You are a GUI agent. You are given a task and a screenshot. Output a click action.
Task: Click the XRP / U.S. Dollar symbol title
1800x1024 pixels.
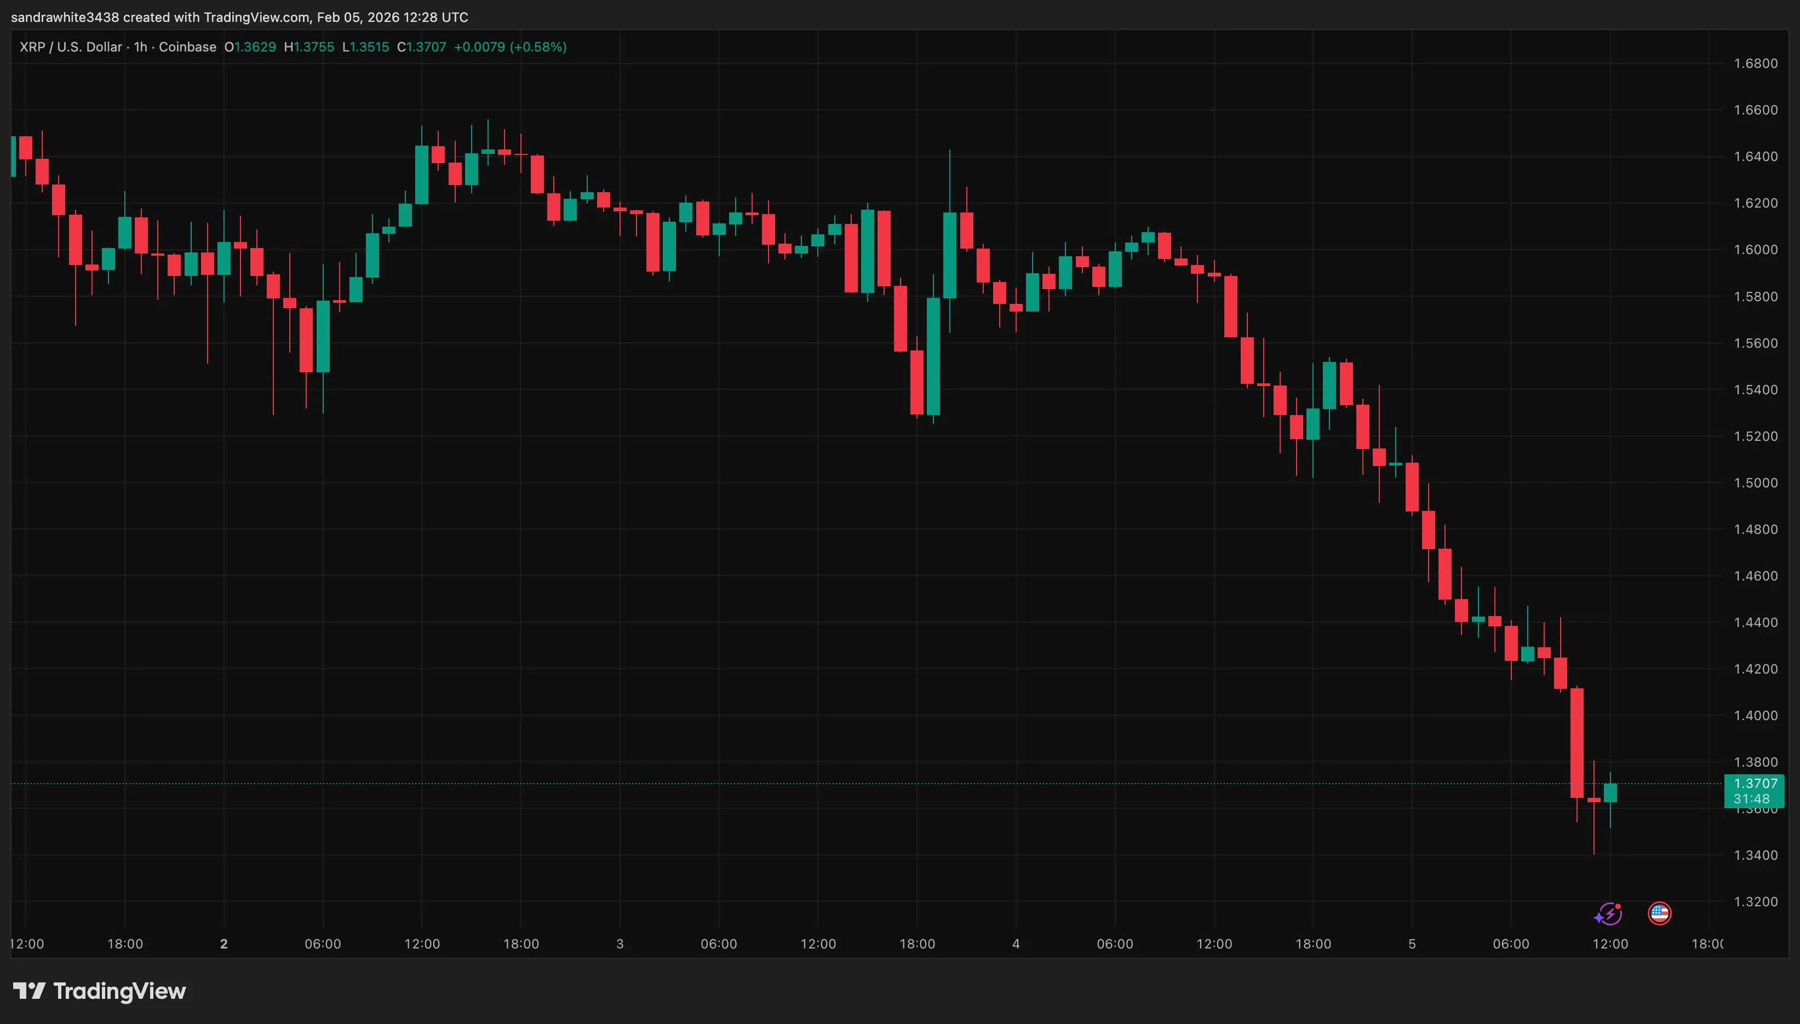(x=70, y=47)
